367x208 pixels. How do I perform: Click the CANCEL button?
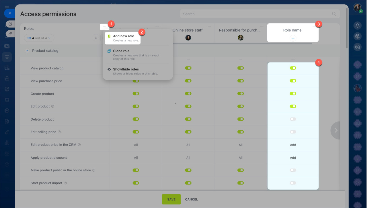(x=192, y=199)
